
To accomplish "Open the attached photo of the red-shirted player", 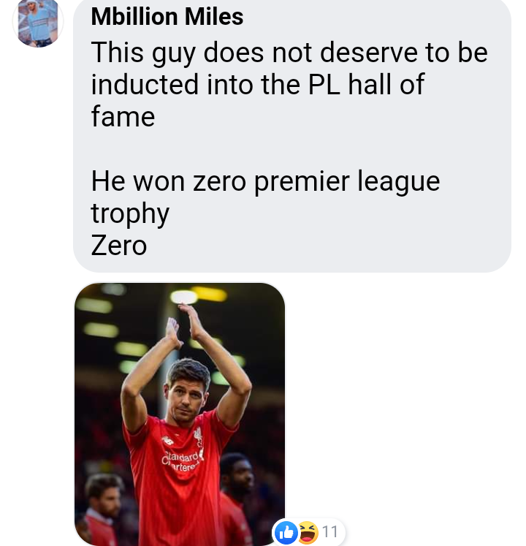I will tap(180, 414).
